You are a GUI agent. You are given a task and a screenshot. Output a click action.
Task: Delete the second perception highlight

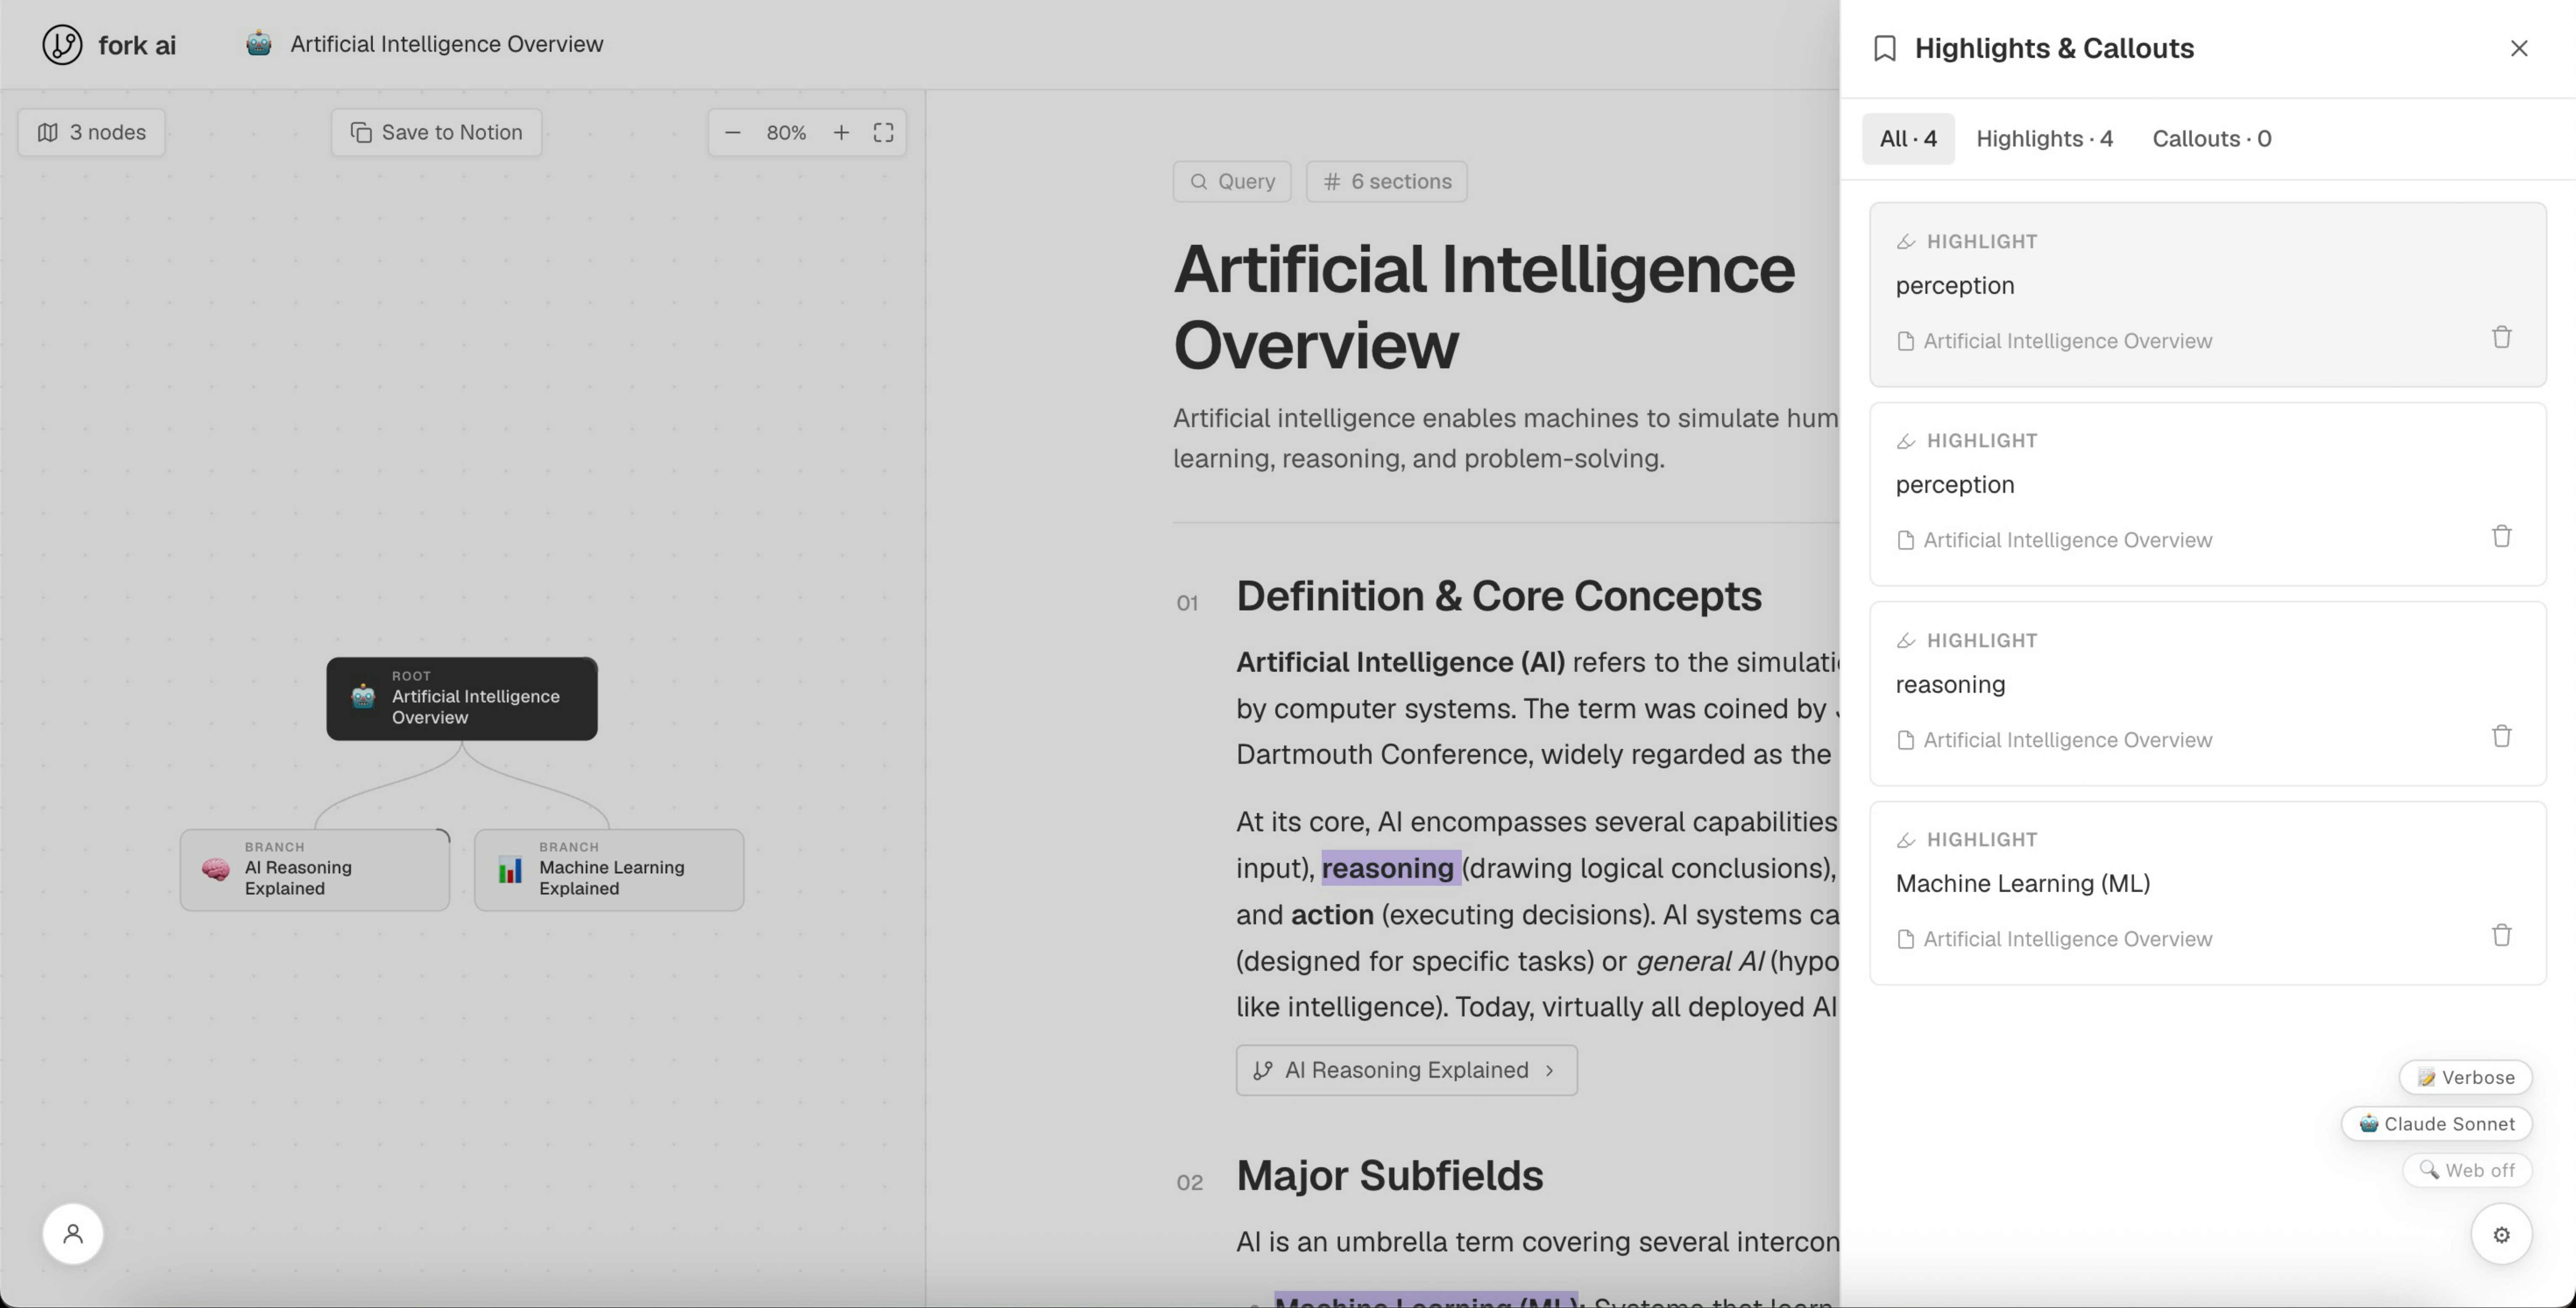[2501, 537]
